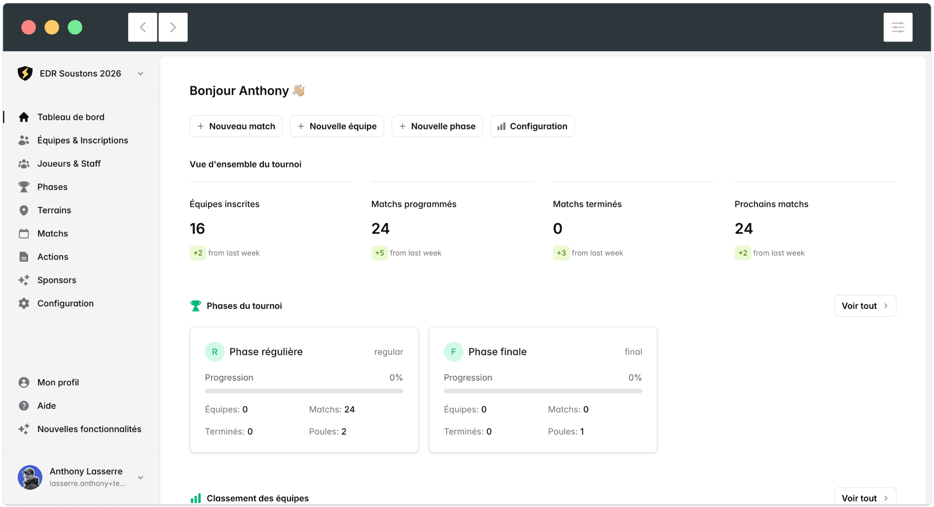Click the people icon for Équipes & Inscriptions
Viewport: 934px width, 507px height.
click(24, 140)
